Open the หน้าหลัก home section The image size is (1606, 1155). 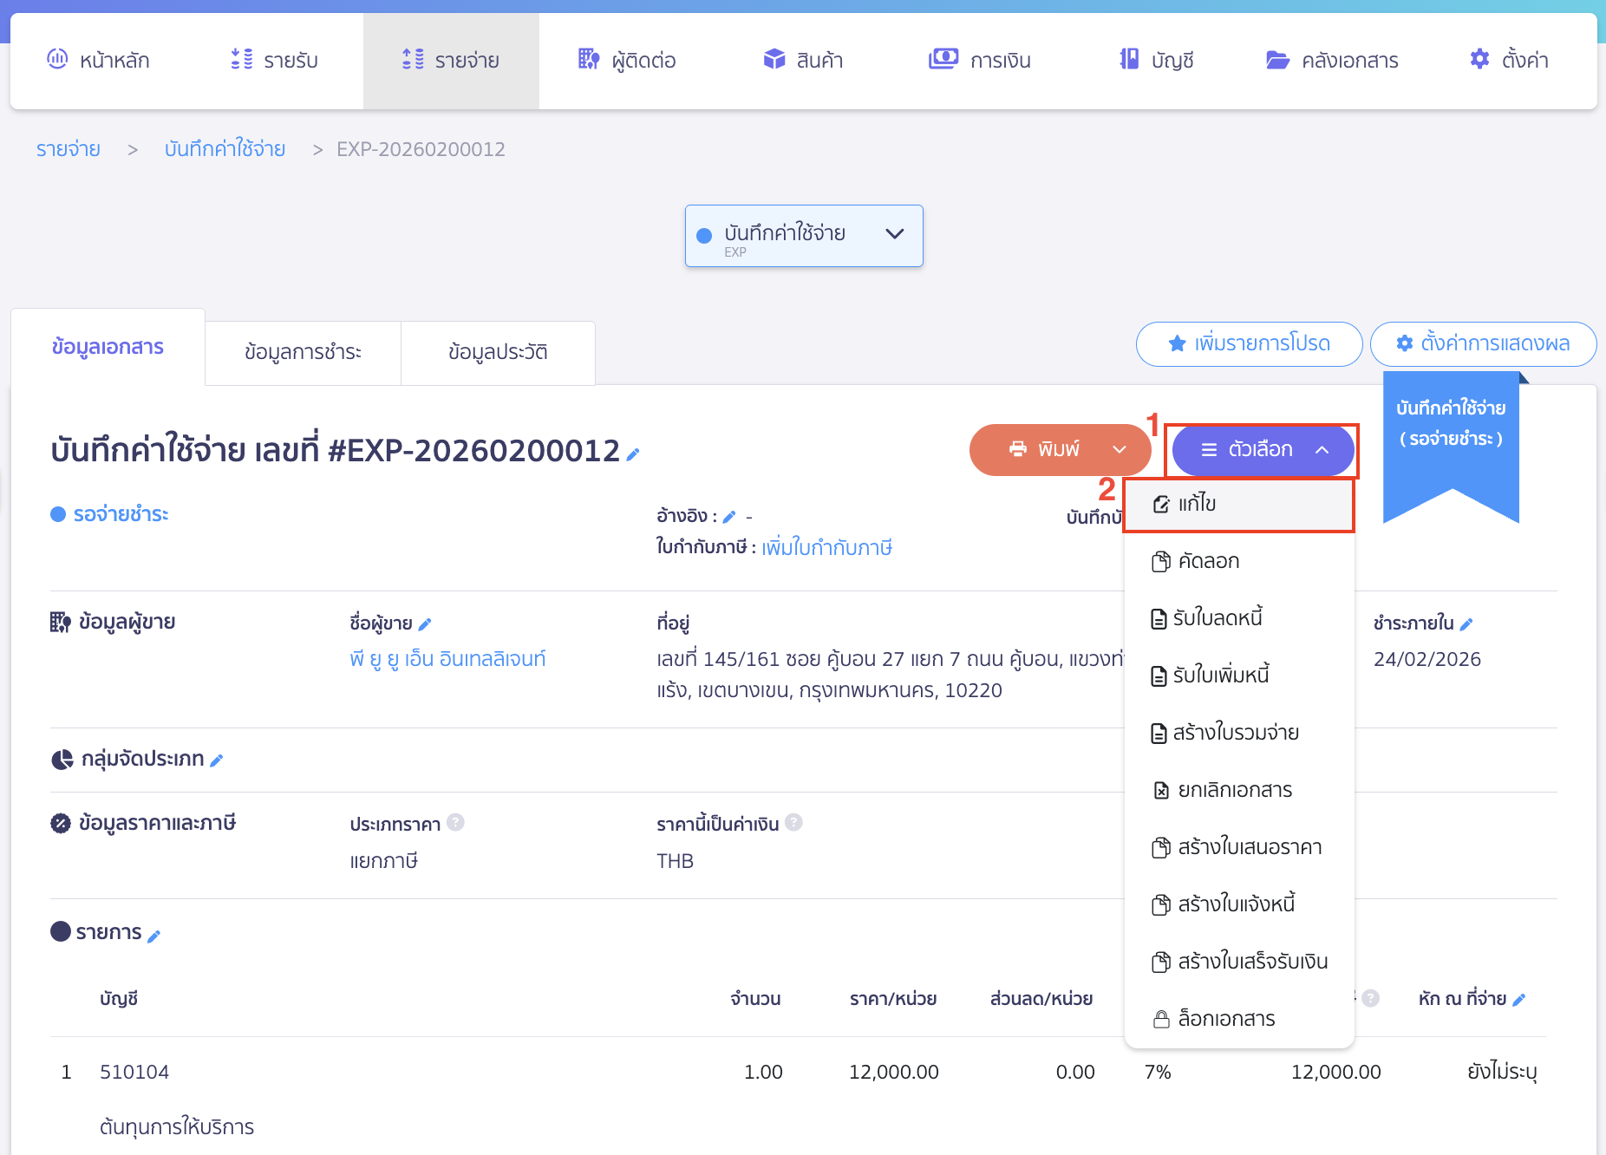click(x=112, y=60)
